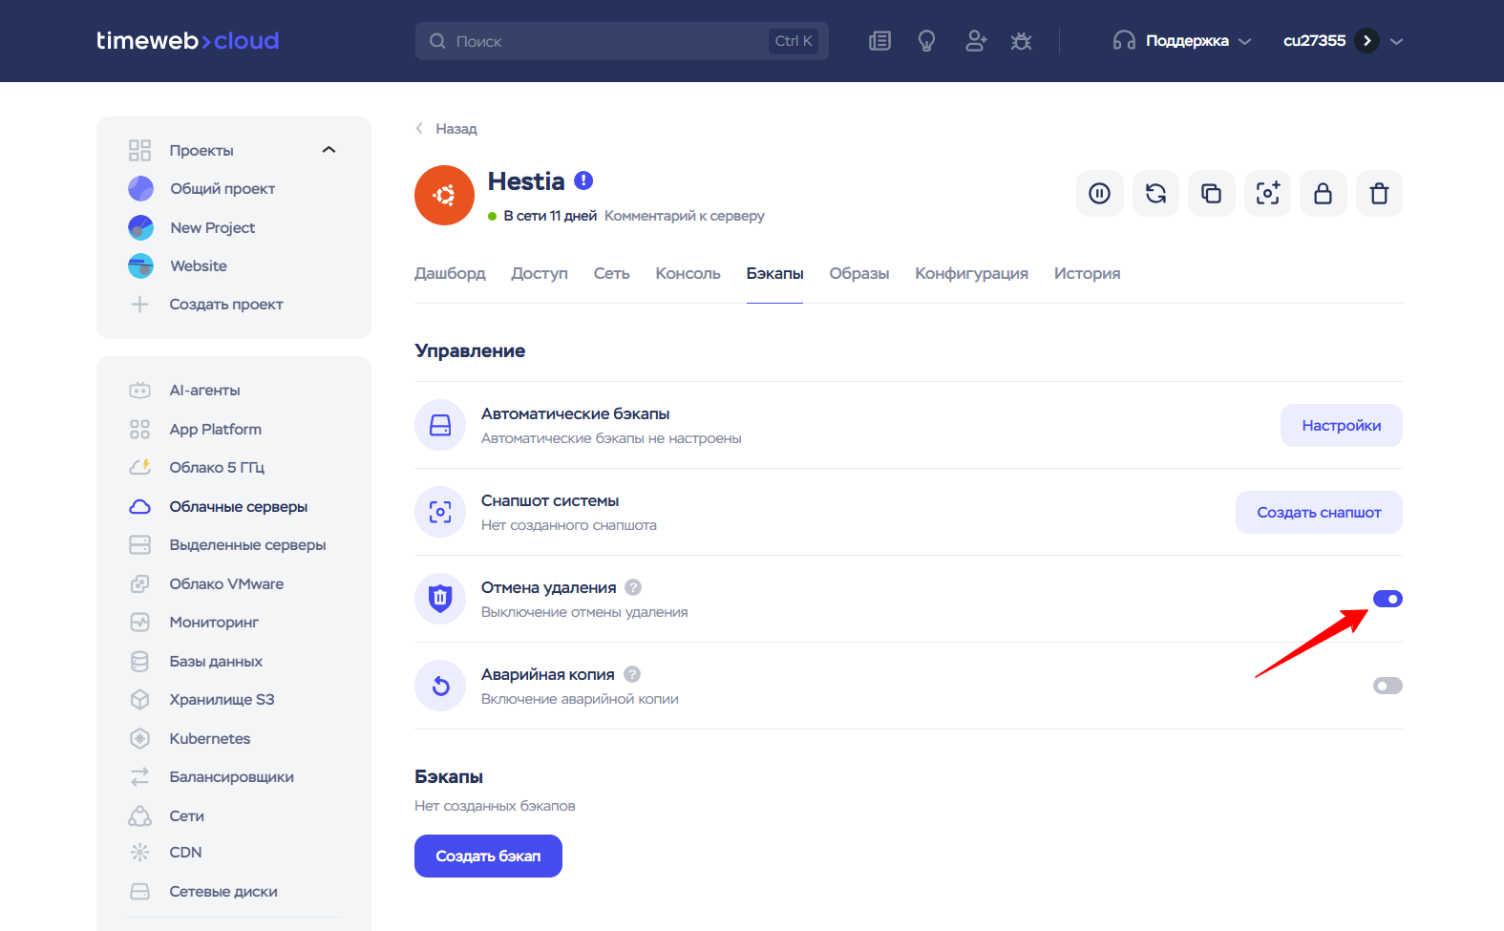
Task: Click the Создать снапшот button
Action: pyautogui.click(x=1319, y=512)
